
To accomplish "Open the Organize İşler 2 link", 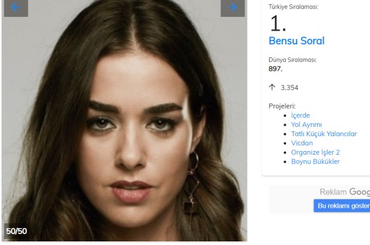I will coord(315,152).
